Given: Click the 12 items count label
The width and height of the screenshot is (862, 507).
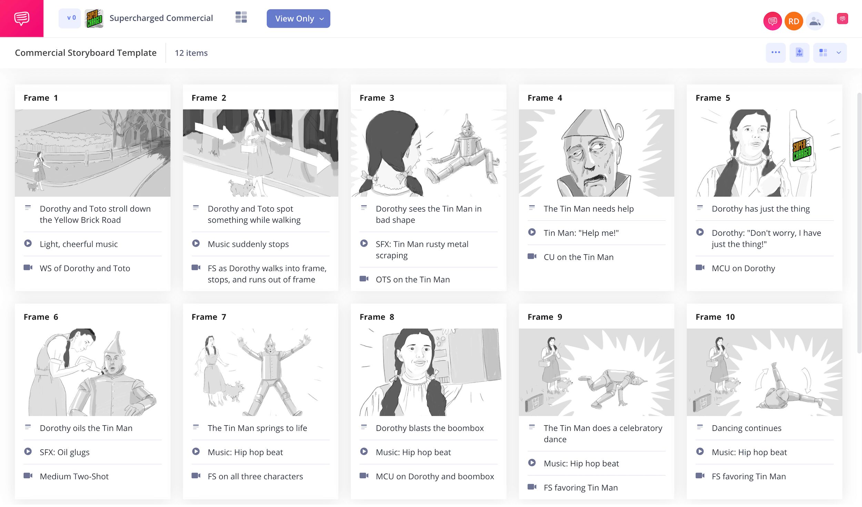Looking at the screenshot, I should 191,53.
